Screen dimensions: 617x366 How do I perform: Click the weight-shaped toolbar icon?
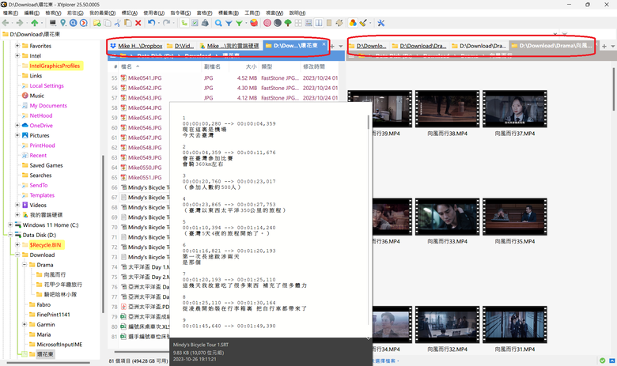tap(205, 23)
